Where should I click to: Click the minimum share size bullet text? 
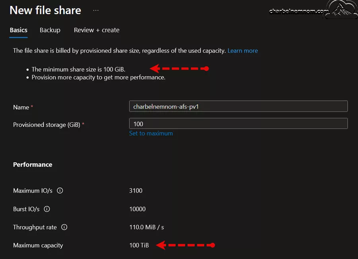(78, 69)
